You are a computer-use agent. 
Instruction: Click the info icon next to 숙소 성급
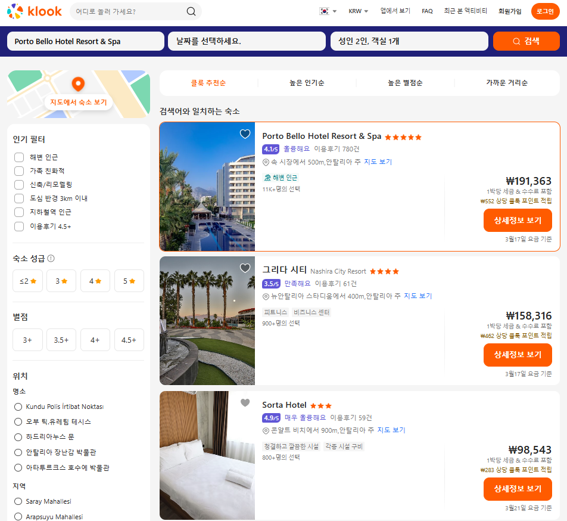tap(51, 258)
